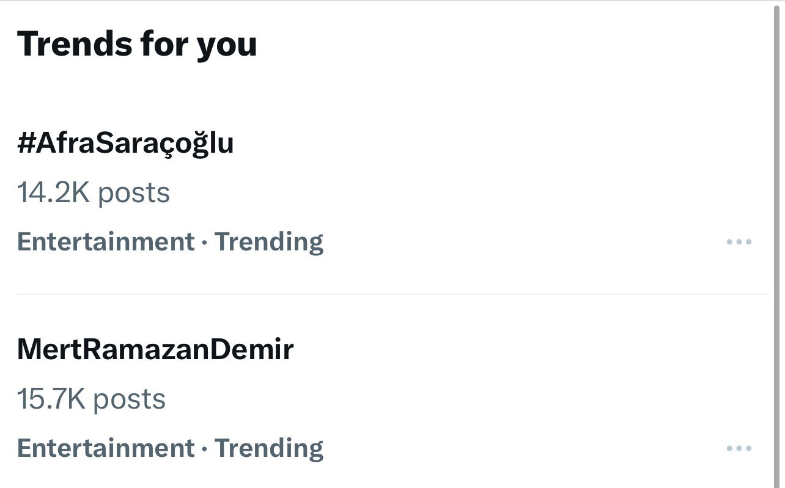Open more options for the #AfraSaraçoğlu trend

(x=739, y=242)
